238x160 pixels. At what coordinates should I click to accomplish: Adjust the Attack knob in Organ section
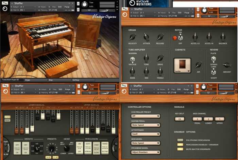pyautogui.click(x=146, y=37)
